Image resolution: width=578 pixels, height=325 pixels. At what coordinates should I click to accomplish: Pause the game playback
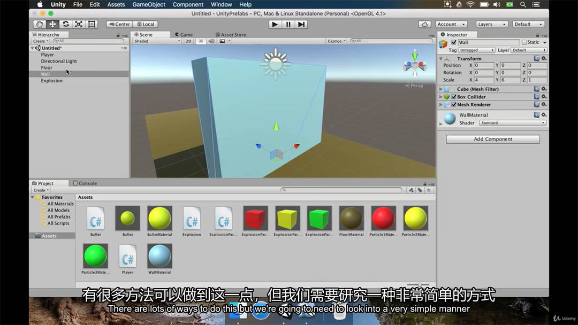pyautogui.click(x=288, y=24)
